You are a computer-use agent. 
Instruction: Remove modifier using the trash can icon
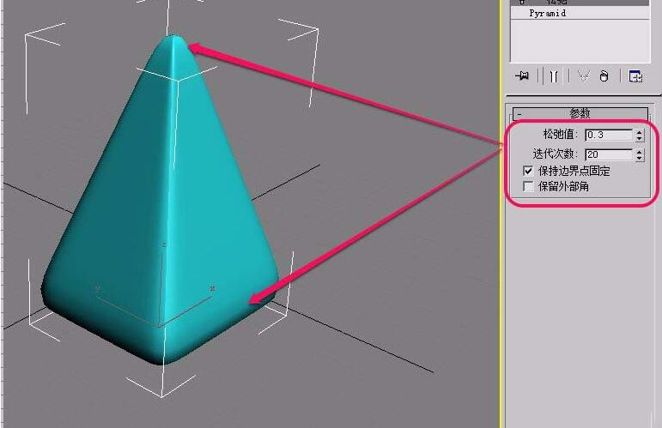pyautogui.click(x=604, y=75)
